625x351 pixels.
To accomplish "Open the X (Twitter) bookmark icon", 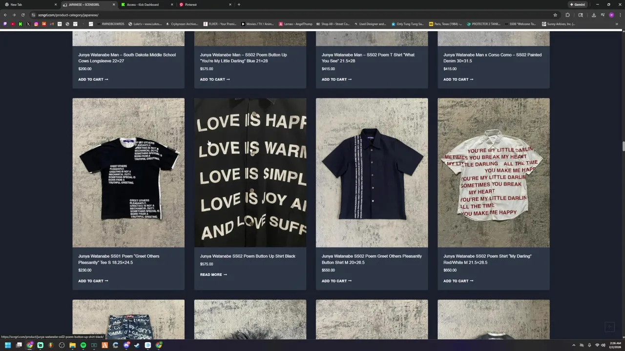I will pyautogui.click(x=28, y=24).
